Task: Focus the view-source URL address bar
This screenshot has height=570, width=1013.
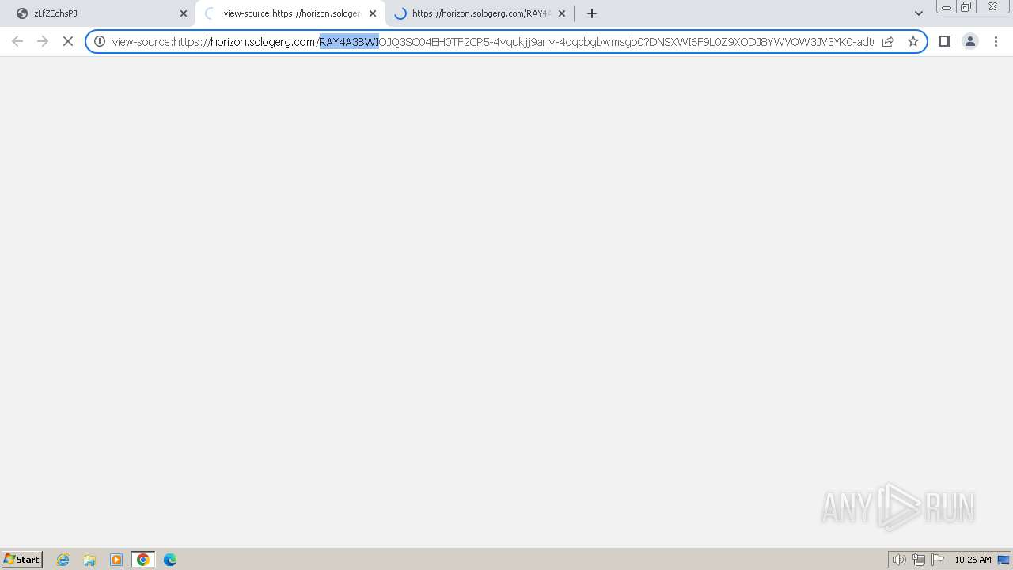Action: [492, 41]
